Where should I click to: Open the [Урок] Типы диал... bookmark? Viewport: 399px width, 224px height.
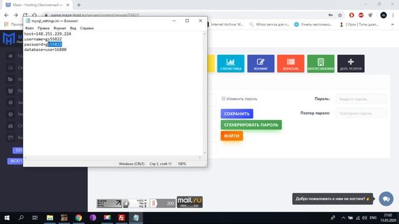tap(359, 24)
